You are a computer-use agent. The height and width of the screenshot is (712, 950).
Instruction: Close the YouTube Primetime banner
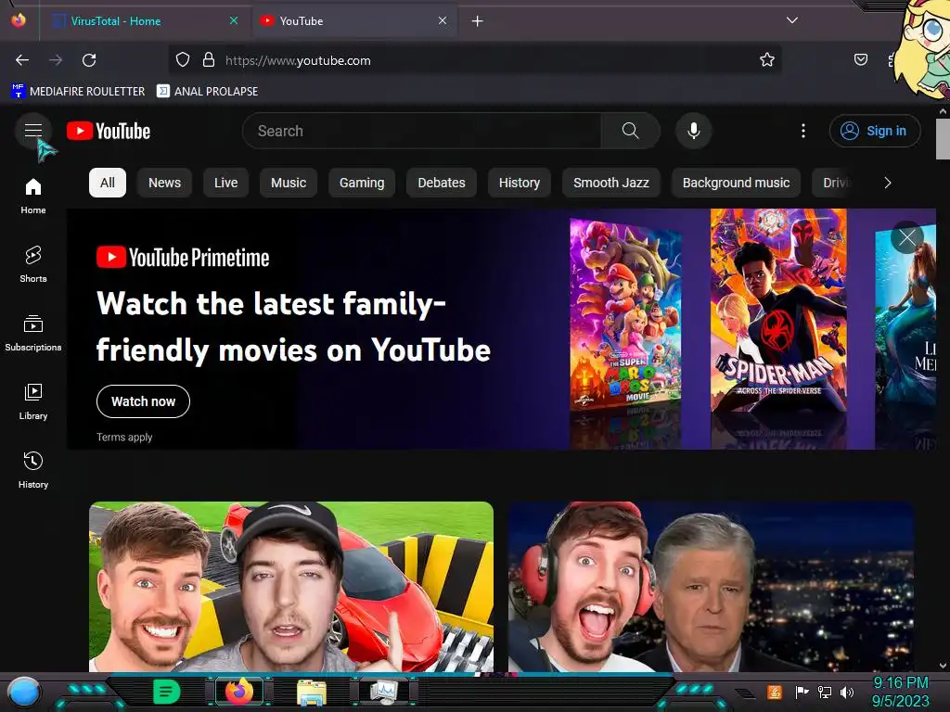click(907, 237)
